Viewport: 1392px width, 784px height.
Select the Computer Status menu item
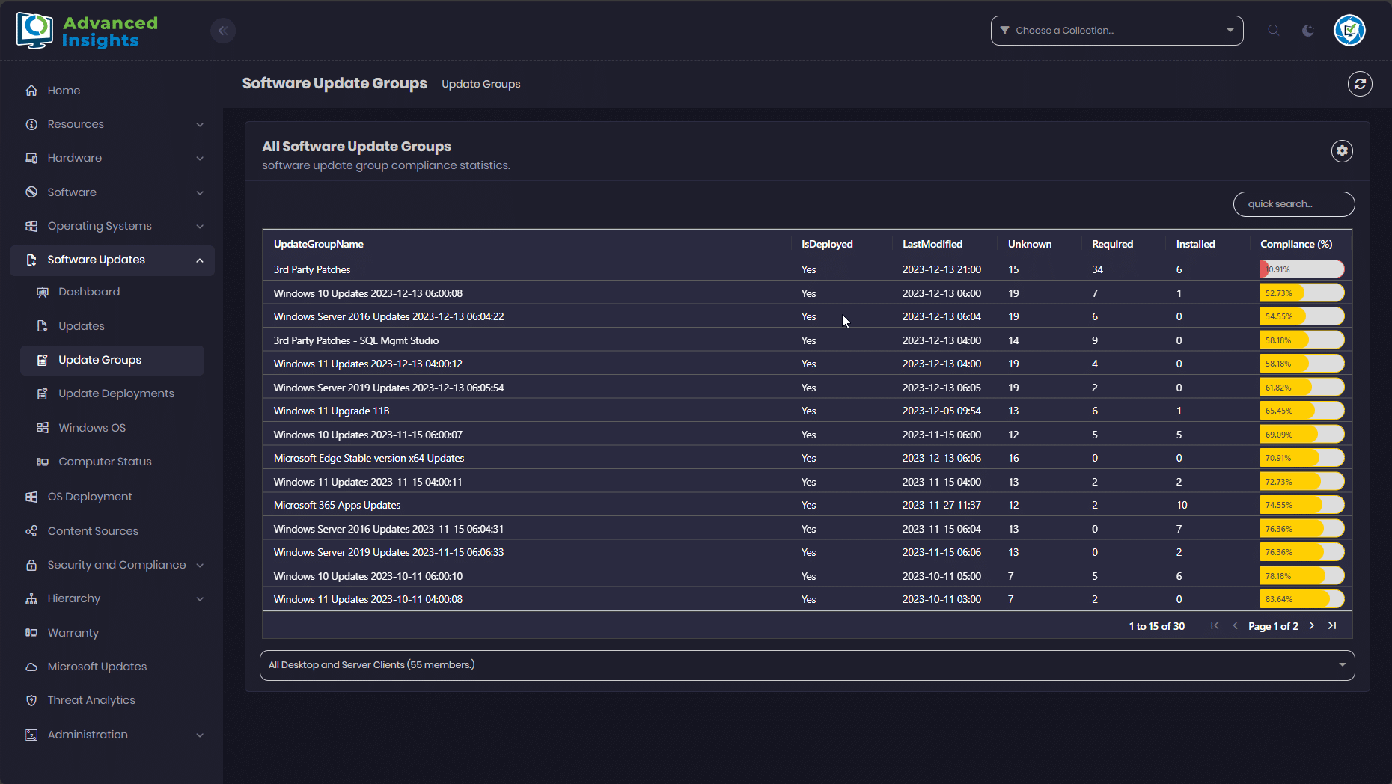(105, 462)
